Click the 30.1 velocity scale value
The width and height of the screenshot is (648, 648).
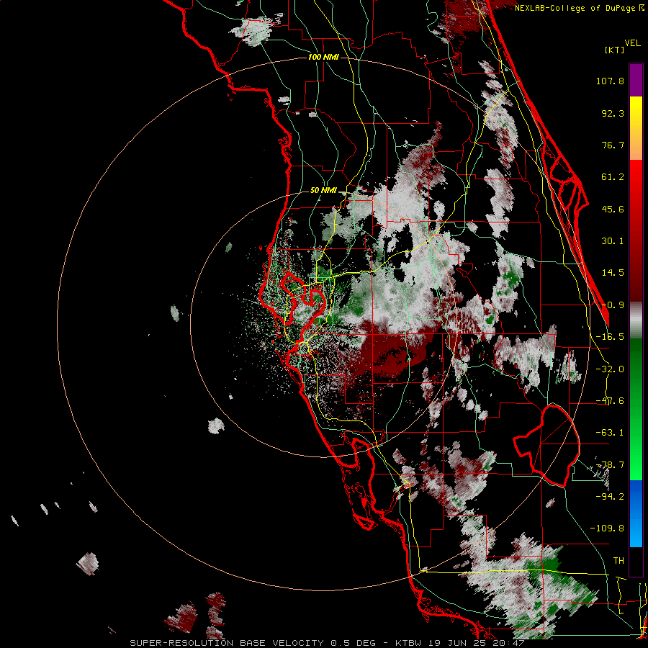(613, 241)
